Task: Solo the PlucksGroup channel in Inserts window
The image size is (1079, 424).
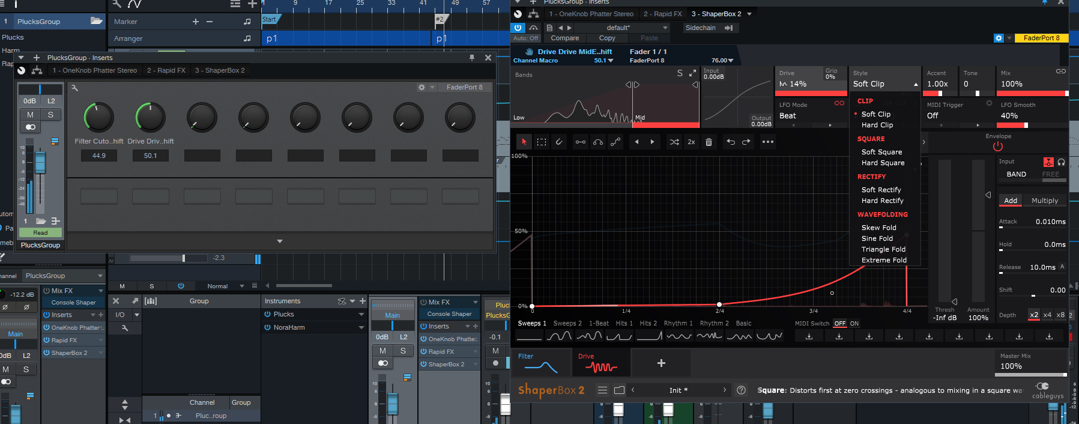Action: click(x=50, y=115)
